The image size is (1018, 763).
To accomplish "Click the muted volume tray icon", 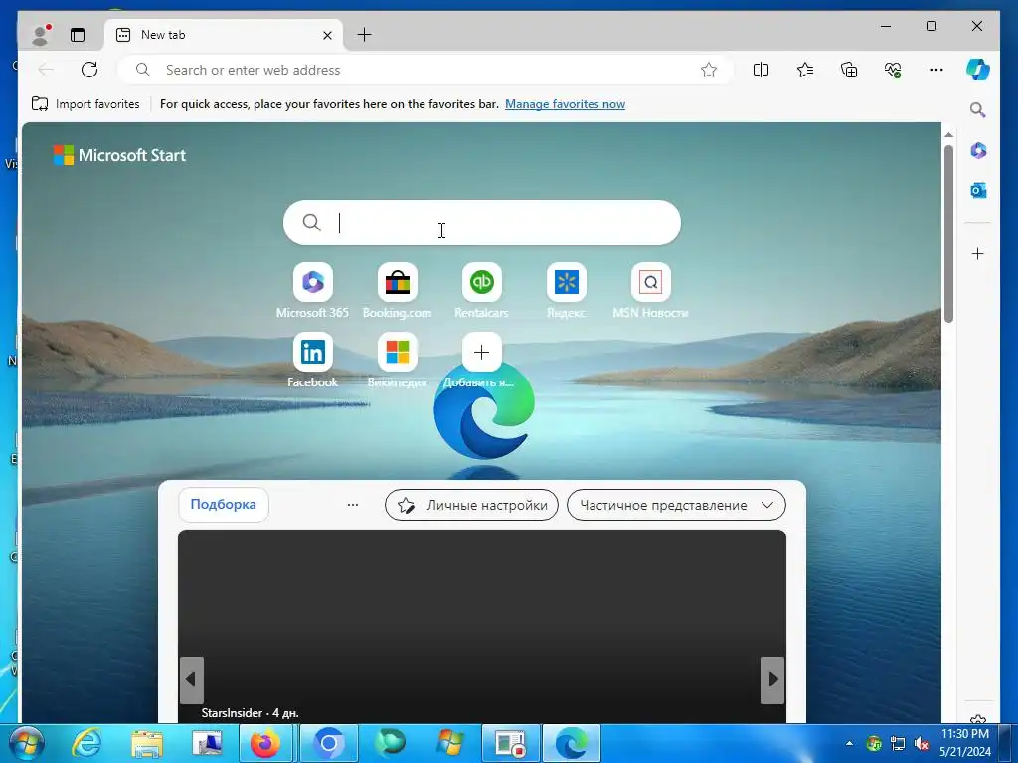I will point(922,743).
